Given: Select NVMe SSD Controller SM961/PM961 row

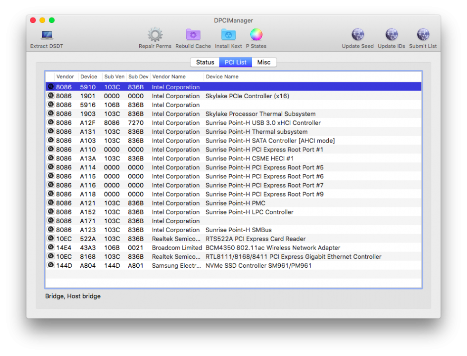Looking at the screenshot, I should 234,265.
